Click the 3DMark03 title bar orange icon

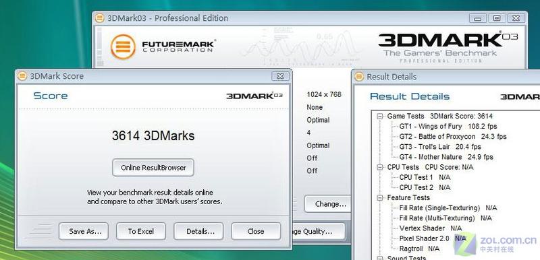click(x=100, y=18)
